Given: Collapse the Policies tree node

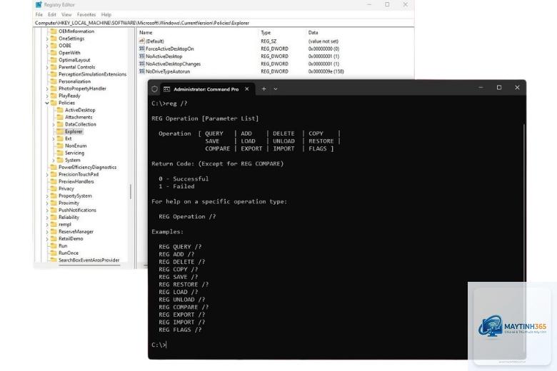Looking at the screenshot, I should 47,103.
